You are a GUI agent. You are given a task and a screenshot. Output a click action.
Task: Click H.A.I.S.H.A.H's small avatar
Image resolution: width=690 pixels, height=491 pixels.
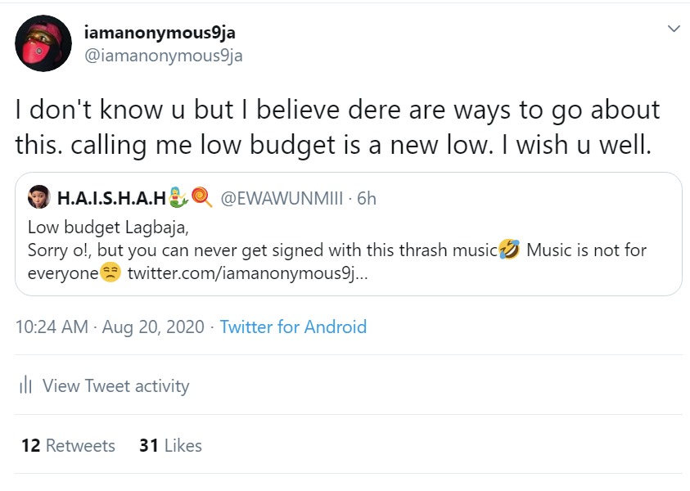tap(39, 196)
